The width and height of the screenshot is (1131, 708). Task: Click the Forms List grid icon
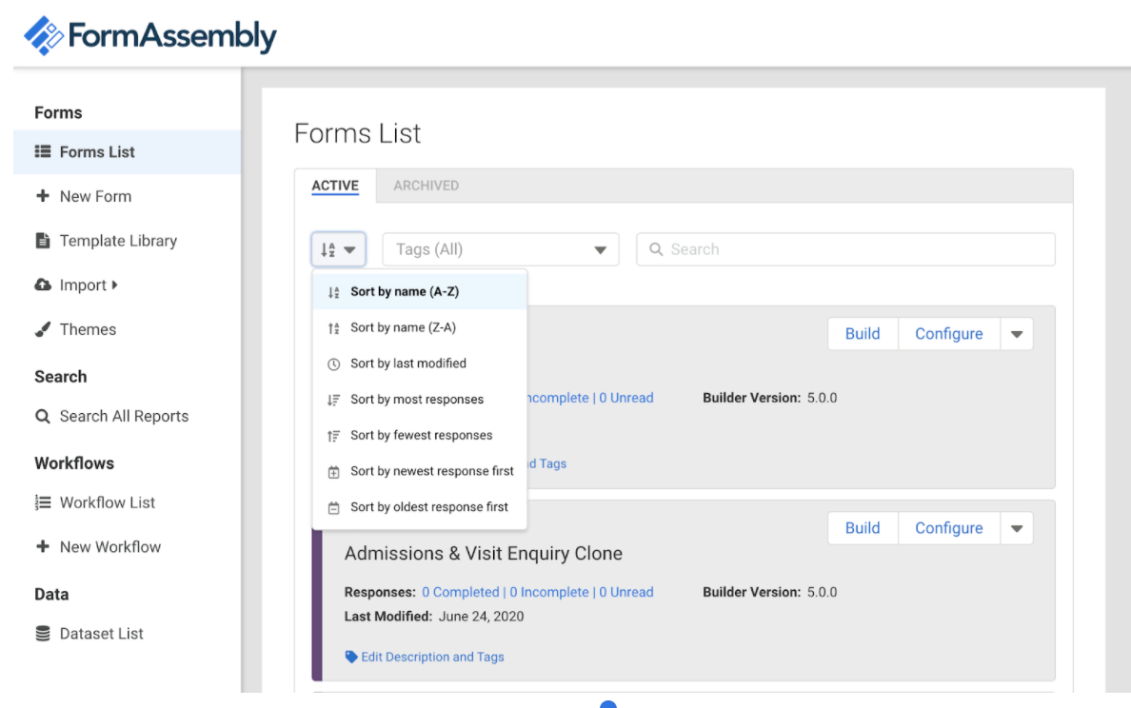43,151
